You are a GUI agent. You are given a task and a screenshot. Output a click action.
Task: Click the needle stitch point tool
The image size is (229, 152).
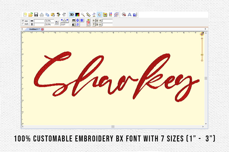point(94,15)
